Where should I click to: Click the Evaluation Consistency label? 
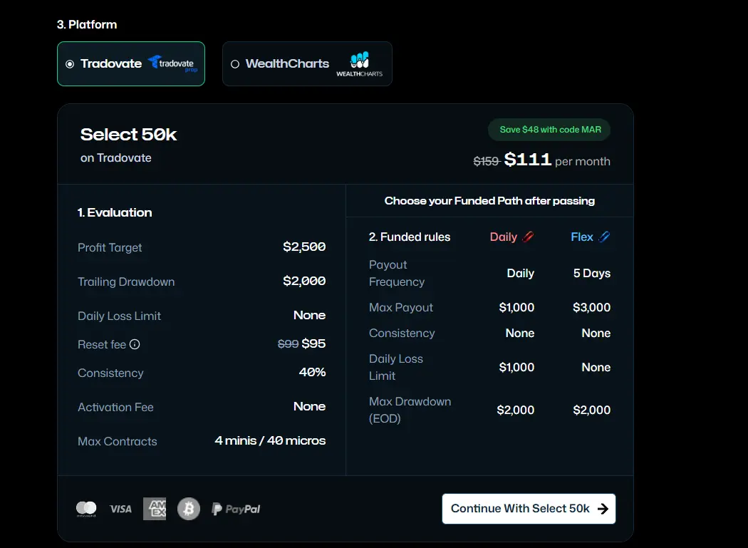(x=110, y=373)
